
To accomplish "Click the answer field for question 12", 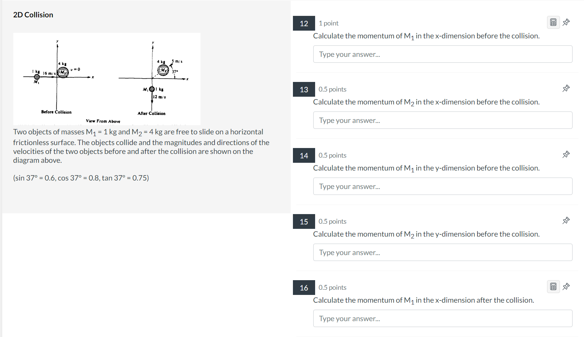I will click(x=442, y=54).
